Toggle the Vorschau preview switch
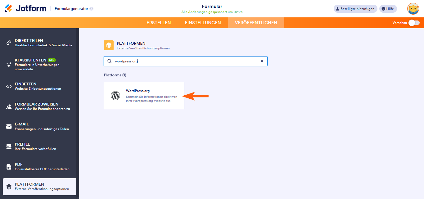The height and width of the screenshot is (199, 424). click(414, 23)
